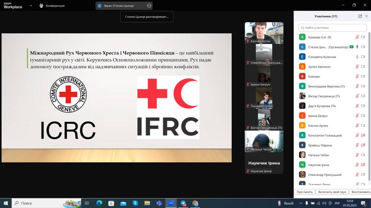371x208 pixels.
Task: Close the participants panel
Action: point(367,16)
